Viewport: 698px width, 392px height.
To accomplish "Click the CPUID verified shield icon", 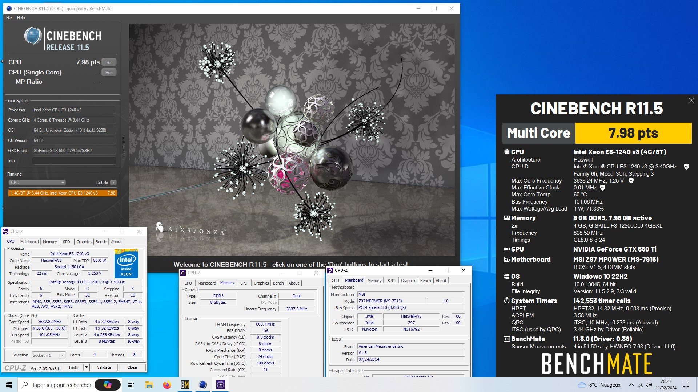I will 686,167.
